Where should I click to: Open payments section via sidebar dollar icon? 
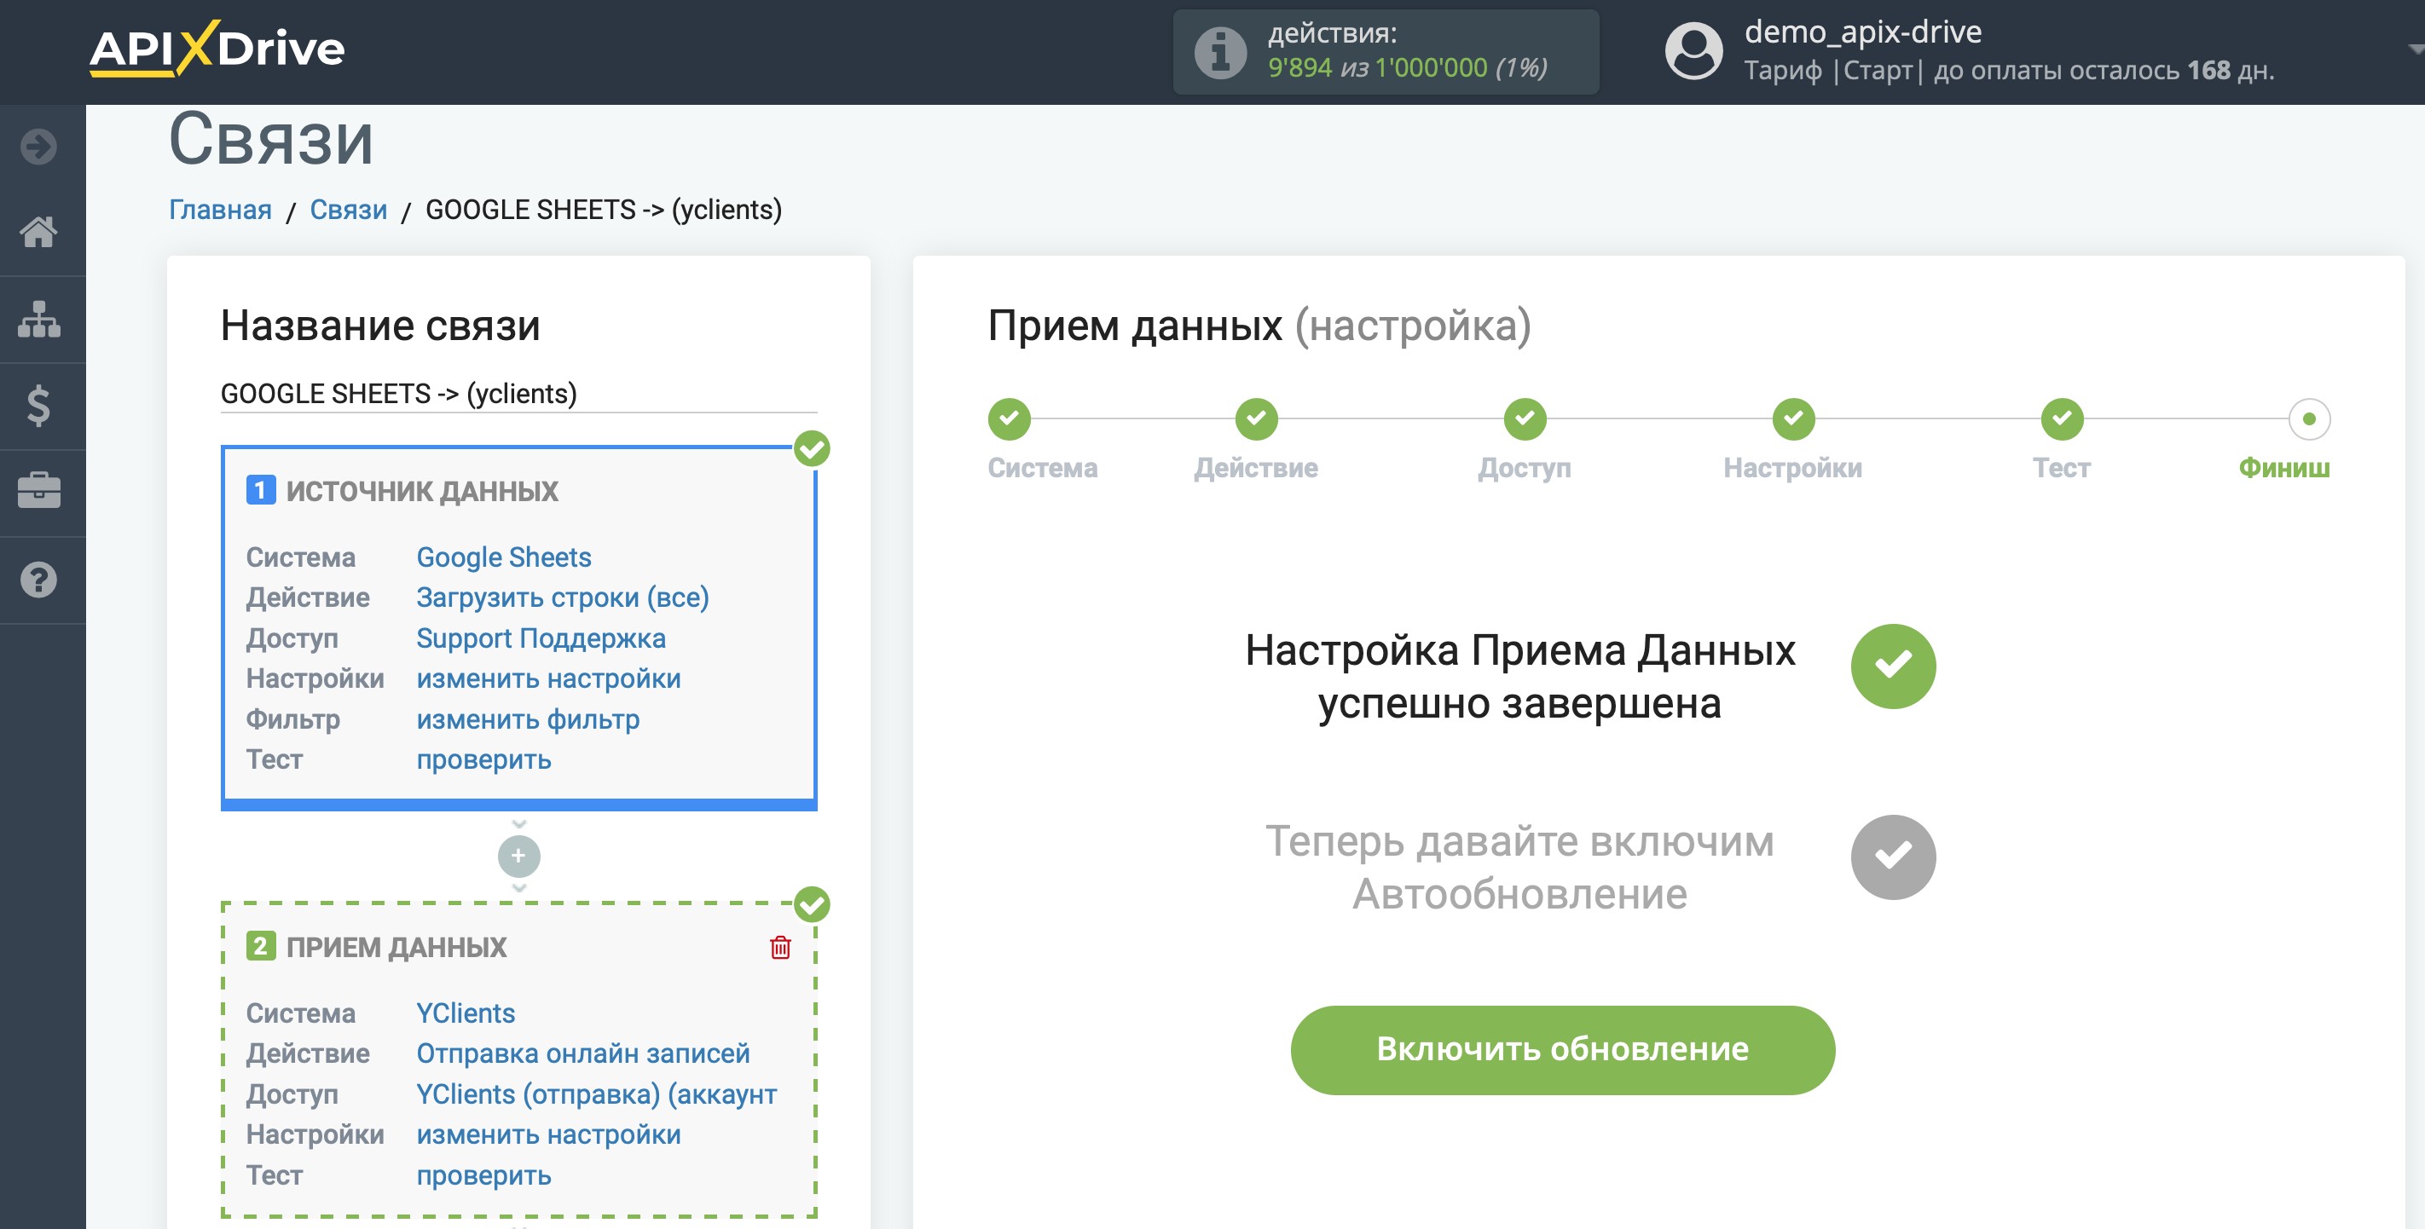point(38,407)
